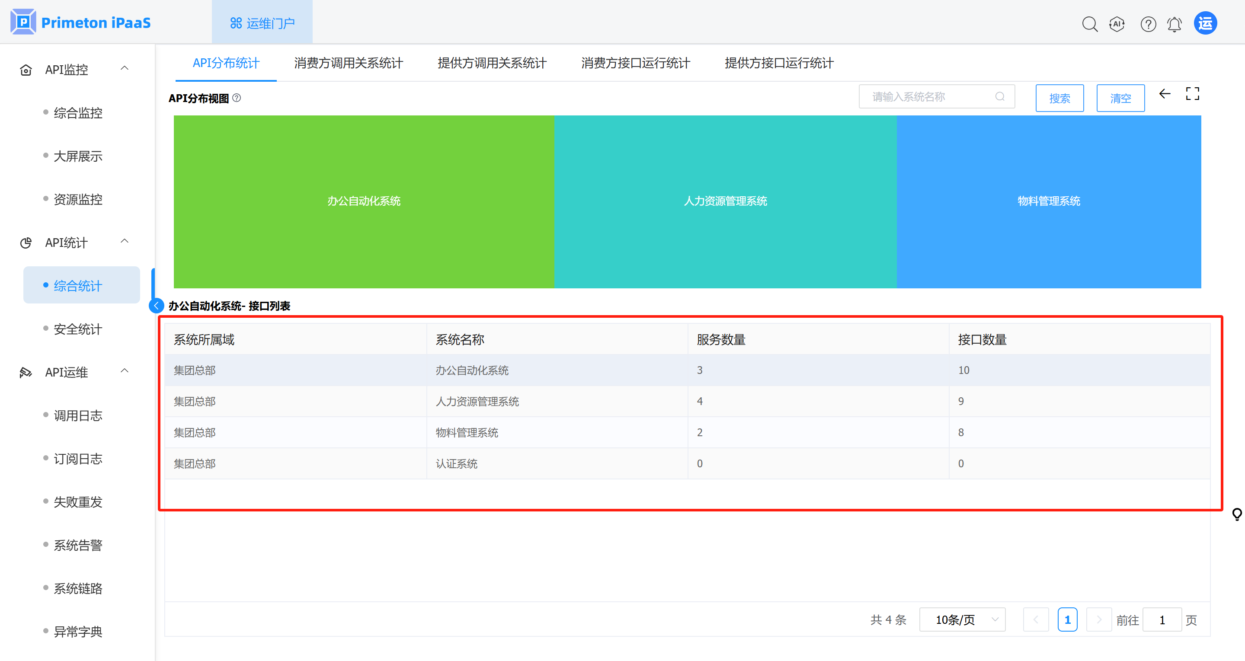
Task: Collapse the sidebar with blue chevron
Action: [156, 305]
